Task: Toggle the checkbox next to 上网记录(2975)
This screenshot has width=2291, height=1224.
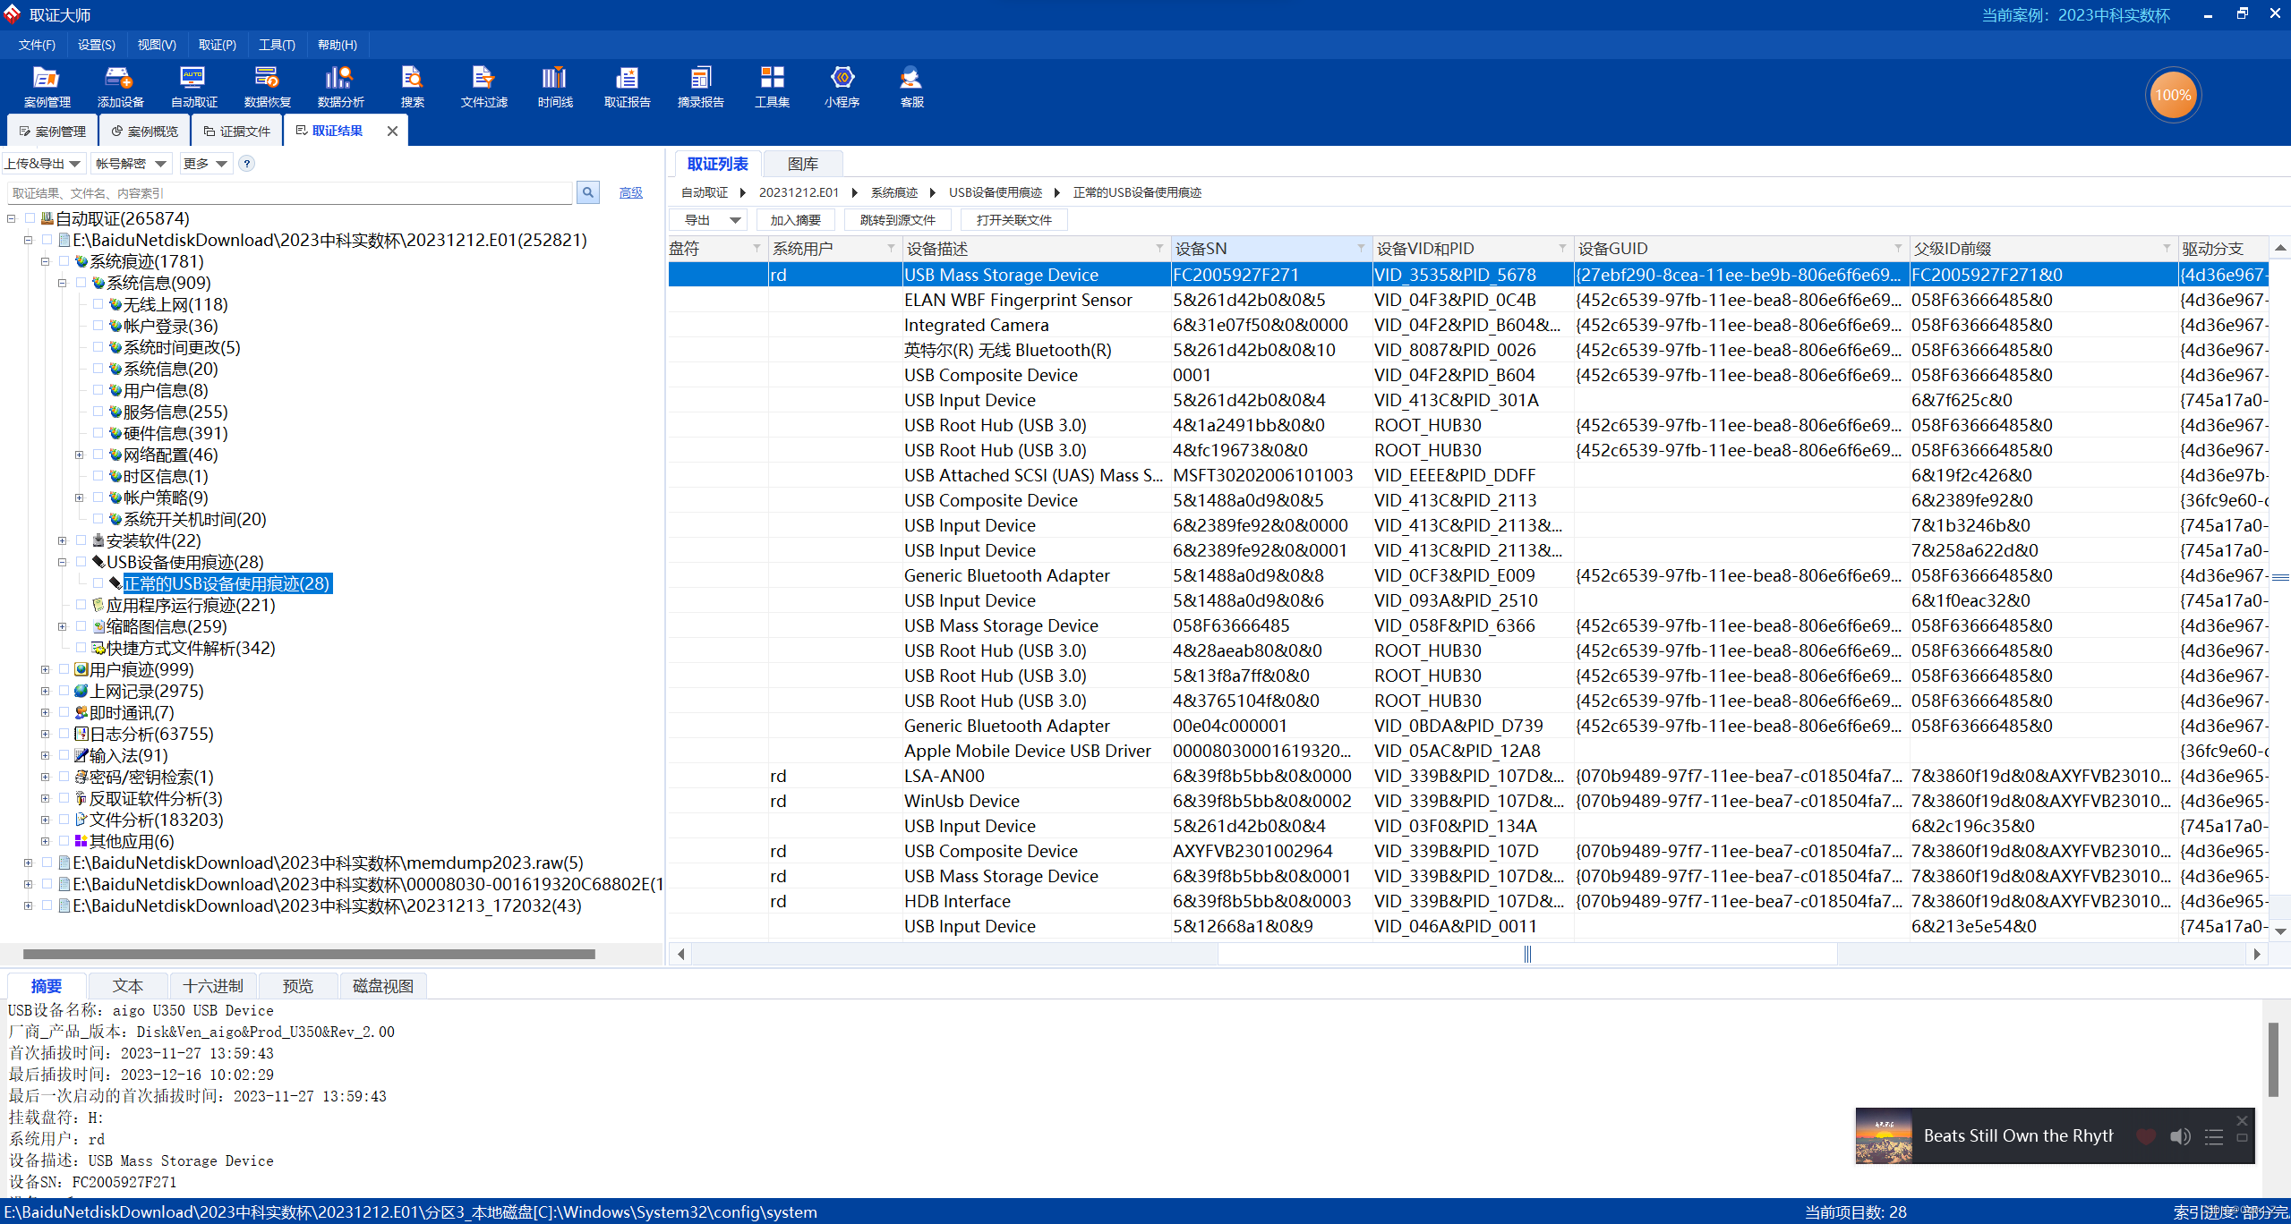Action: pyautogui.click(x=64, y=691)
